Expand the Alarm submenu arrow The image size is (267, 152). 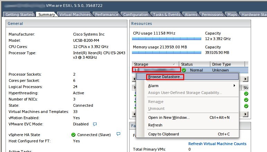pyautogui.click(x=234, y=86)
